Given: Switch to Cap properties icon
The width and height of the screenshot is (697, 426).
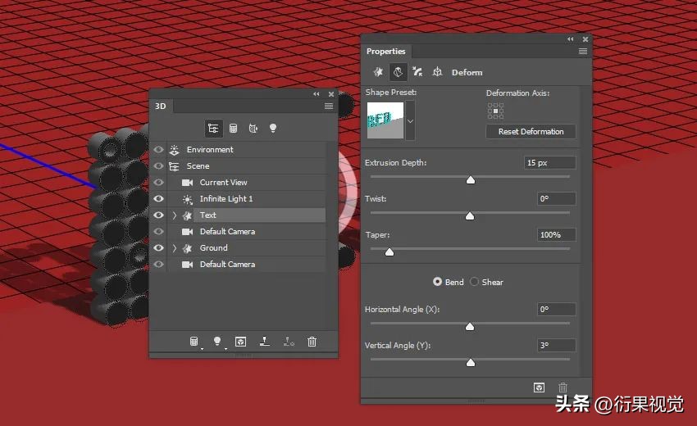Looking at the screenshot, I should (417, 72).
